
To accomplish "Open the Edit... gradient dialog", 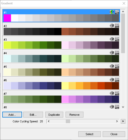I will pos(33,115).
